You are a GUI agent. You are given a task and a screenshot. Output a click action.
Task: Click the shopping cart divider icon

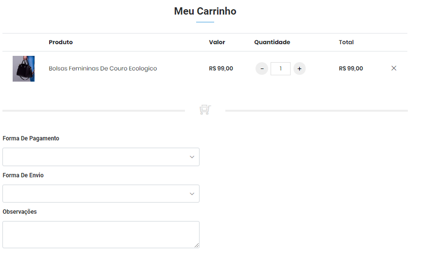tap(205, 110)
